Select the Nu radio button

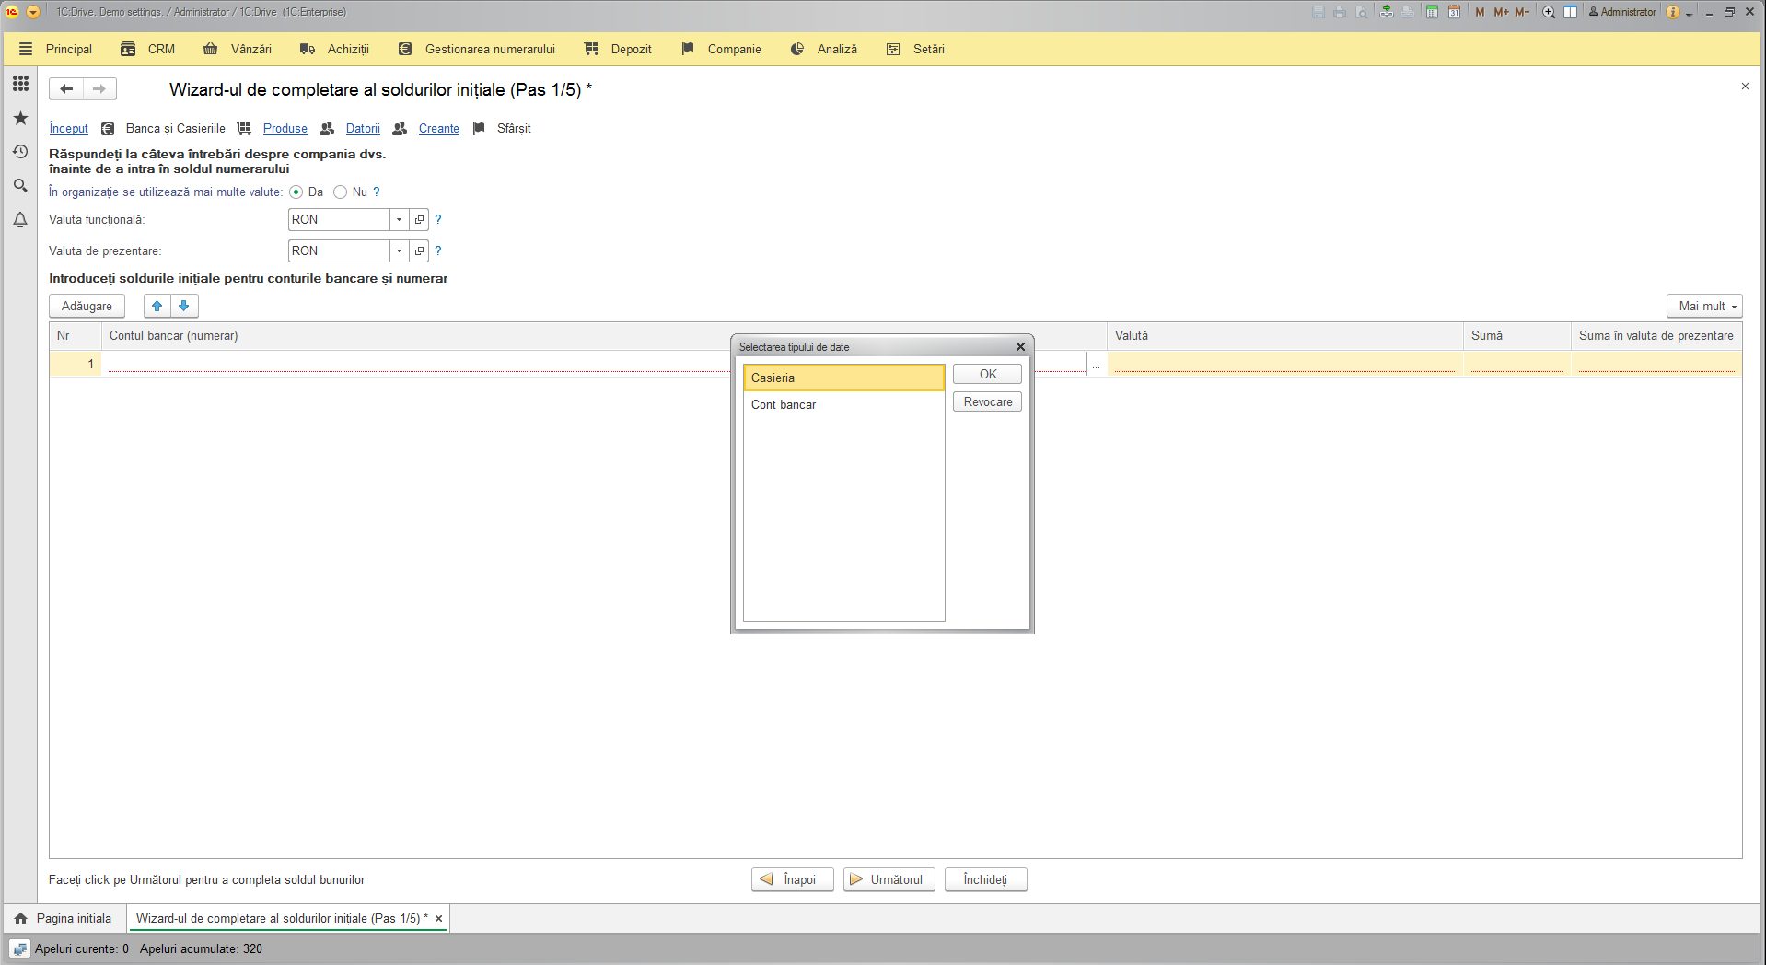click(x=340, y=192)
